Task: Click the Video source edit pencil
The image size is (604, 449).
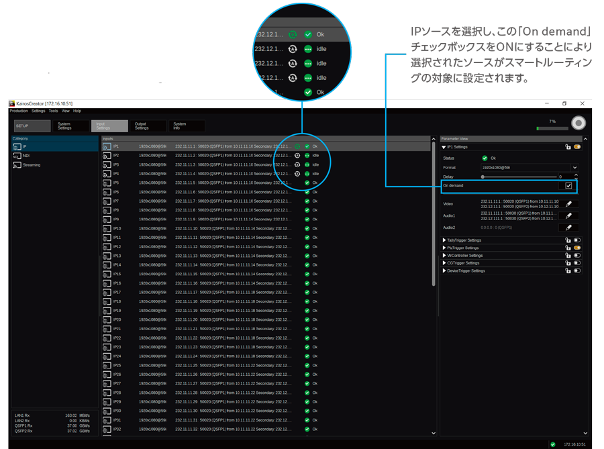Action: [x=568, y=204]
